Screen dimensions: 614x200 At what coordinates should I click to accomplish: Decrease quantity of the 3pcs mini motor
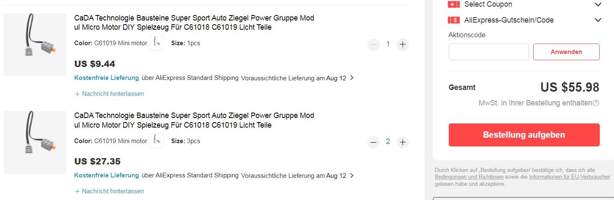[374, 142]
